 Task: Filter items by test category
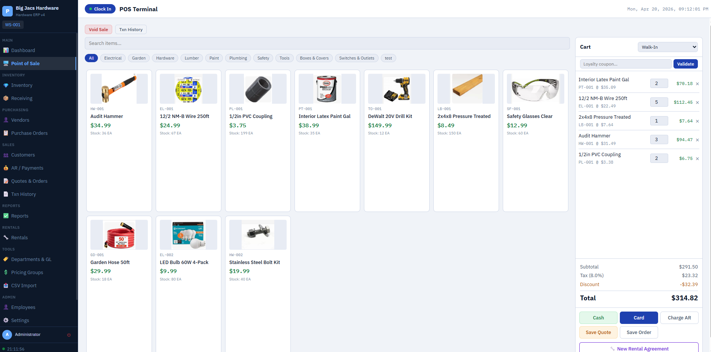[388, 58]
